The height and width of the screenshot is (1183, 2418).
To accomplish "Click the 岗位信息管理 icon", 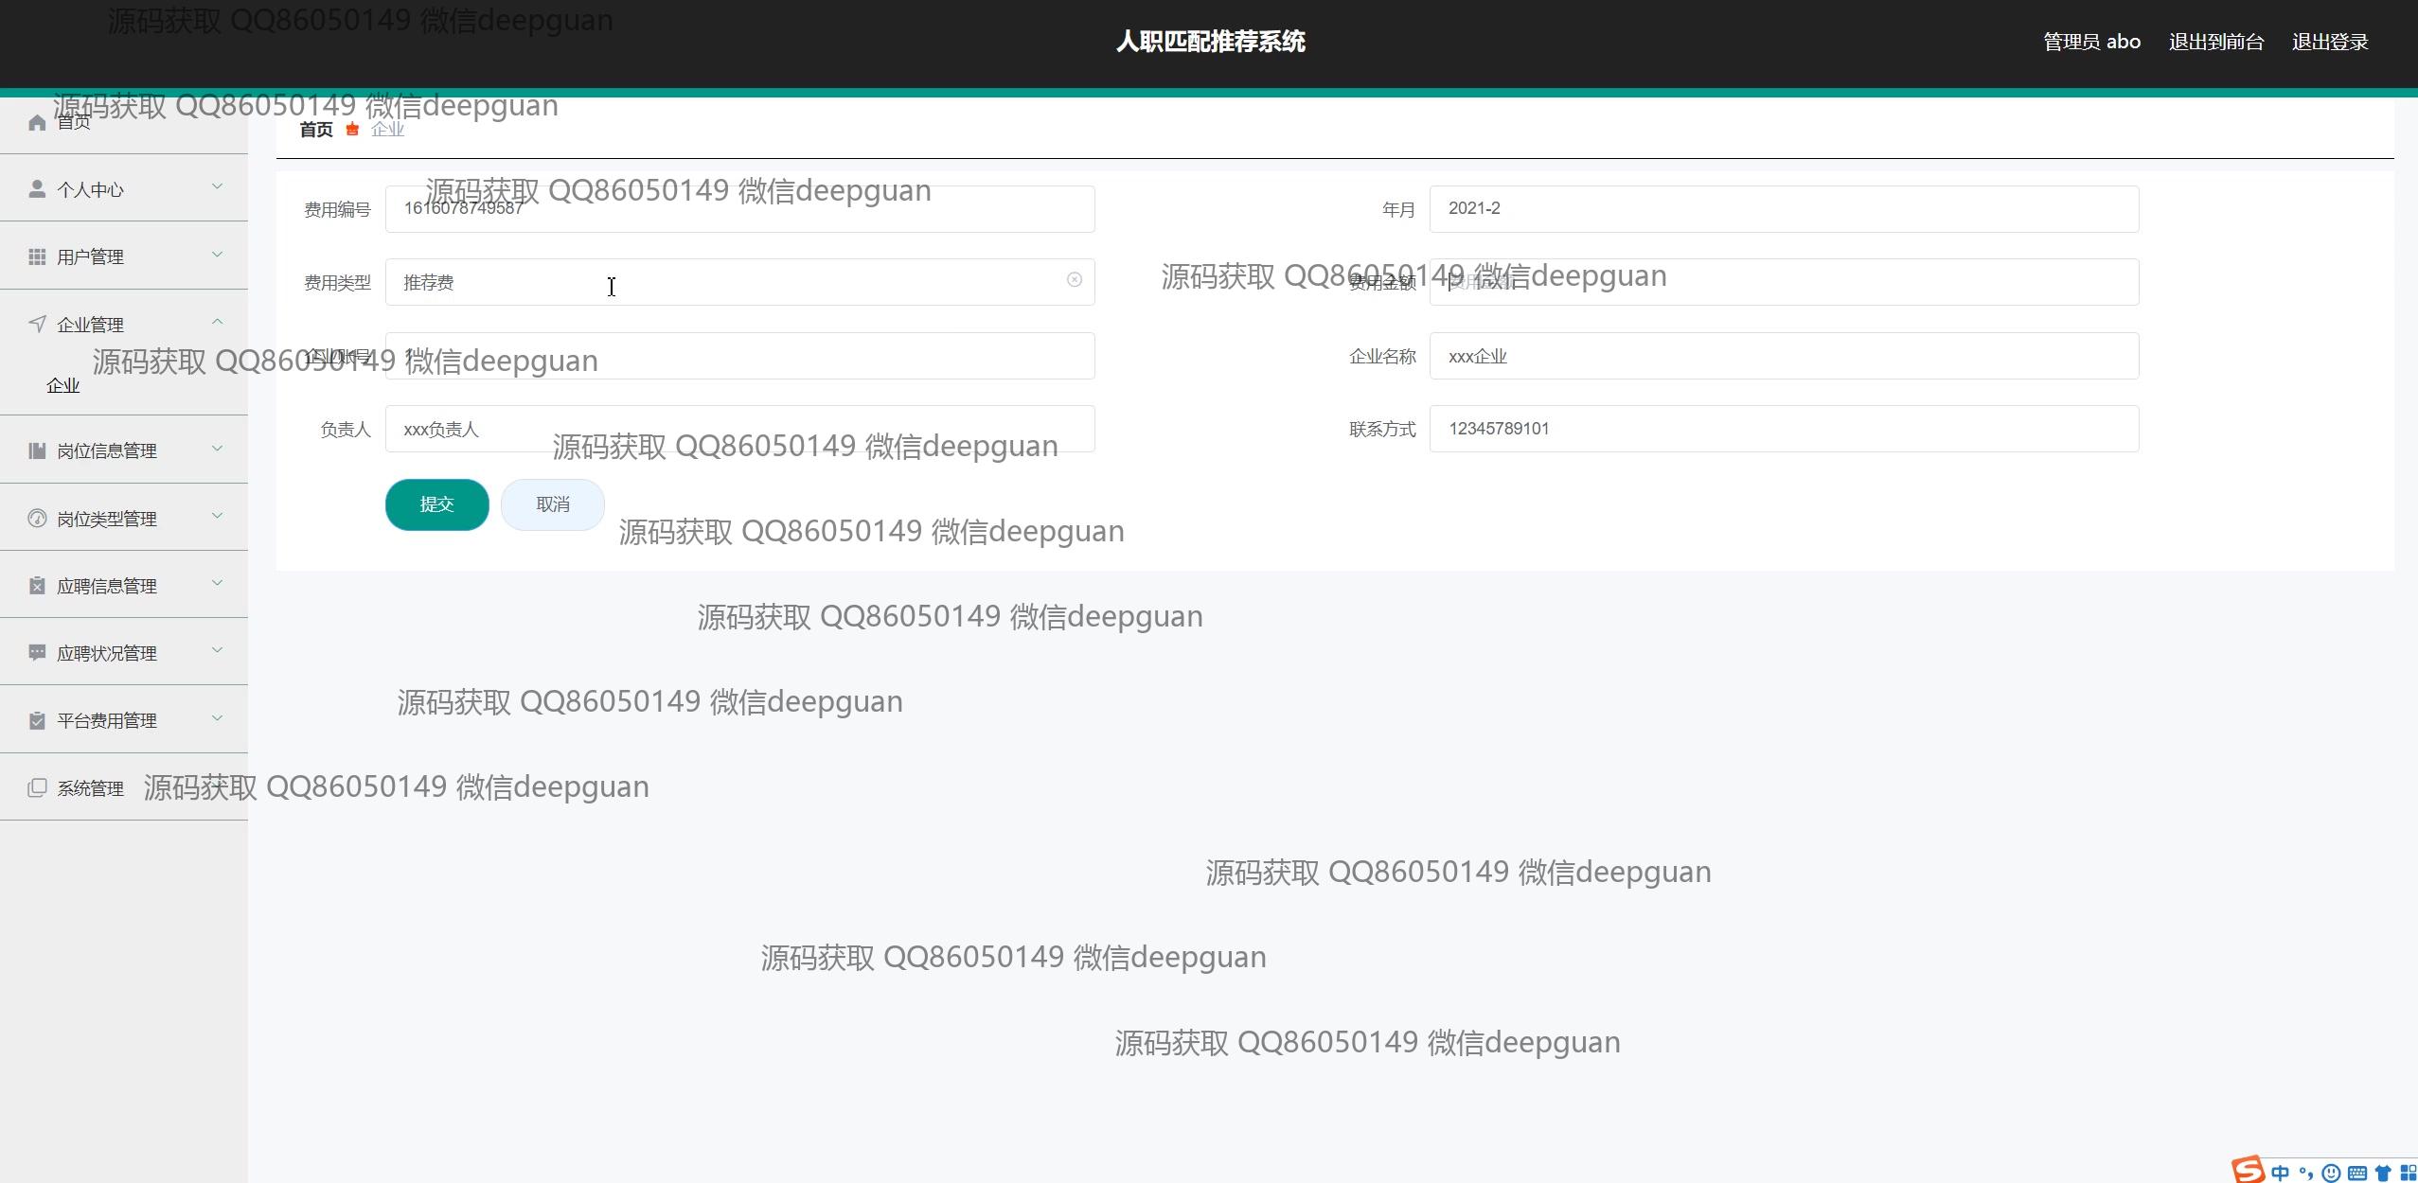I will [x=37, y=450].
